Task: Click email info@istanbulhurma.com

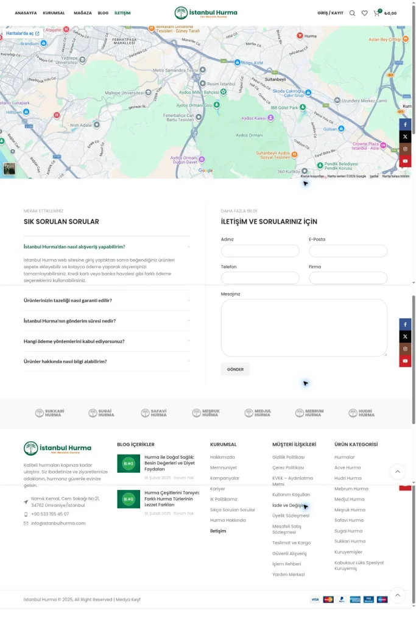Action: 58,523
